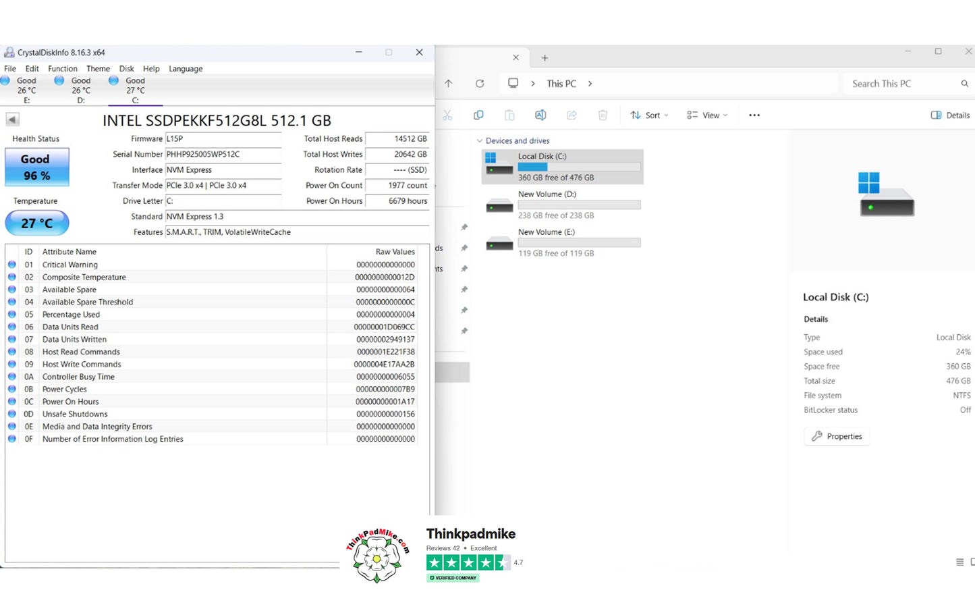Select the D: drive tab in CrystalDiskInfo

coord(80,90)
